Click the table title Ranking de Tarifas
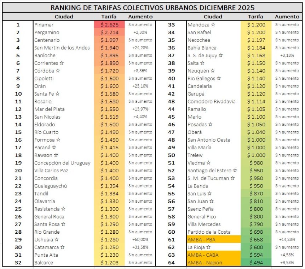This screenshot has height=269, width=305. [152, 7]
